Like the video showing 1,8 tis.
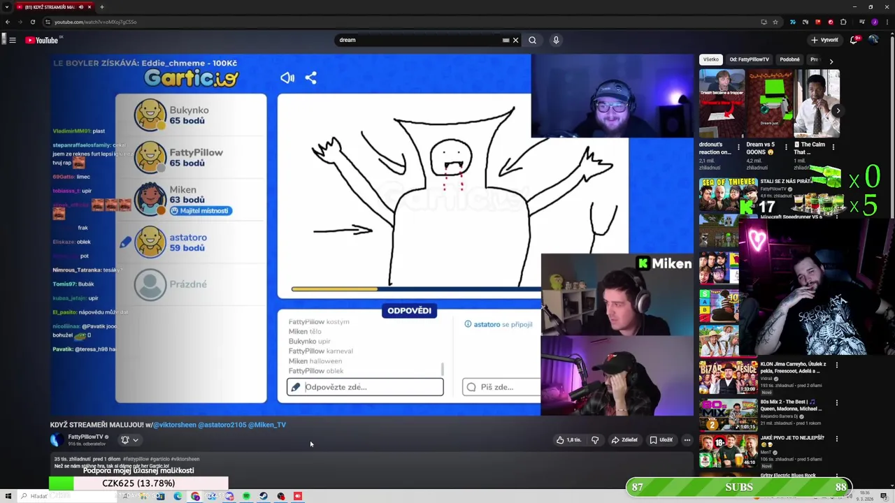 pos(568,439)
